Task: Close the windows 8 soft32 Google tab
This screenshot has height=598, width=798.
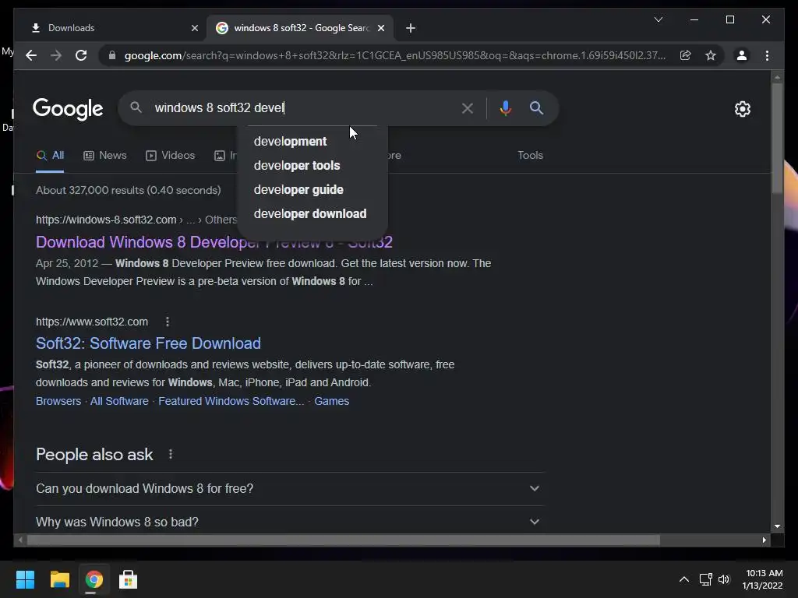Action: [380, 28]
